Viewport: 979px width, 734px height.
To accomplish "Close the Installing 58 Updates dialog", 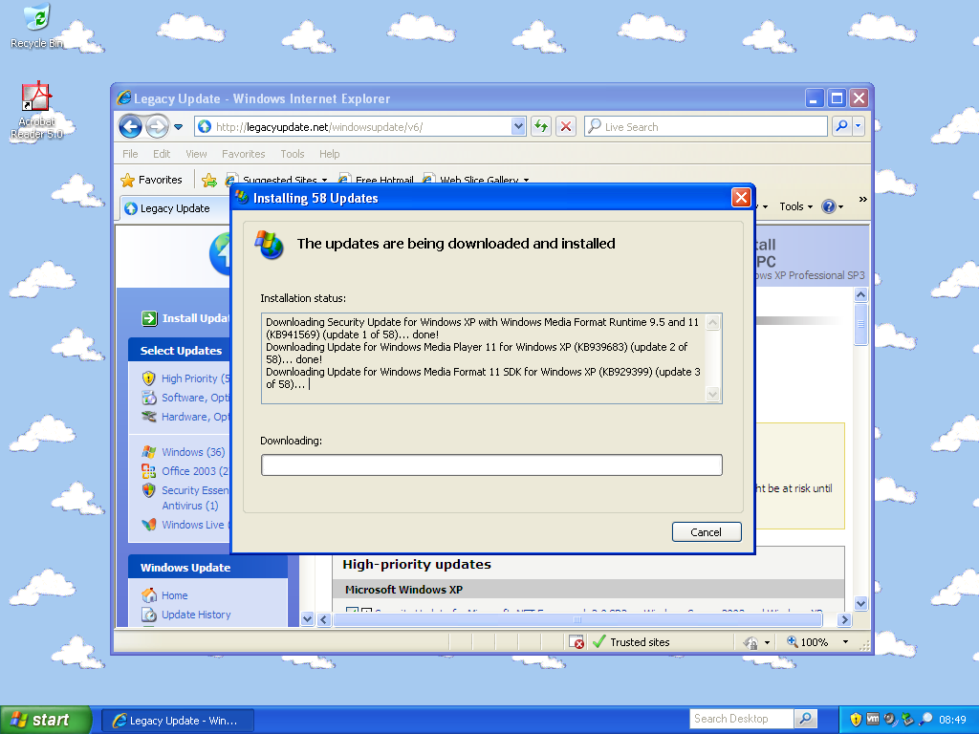I will tap(741, 198).
